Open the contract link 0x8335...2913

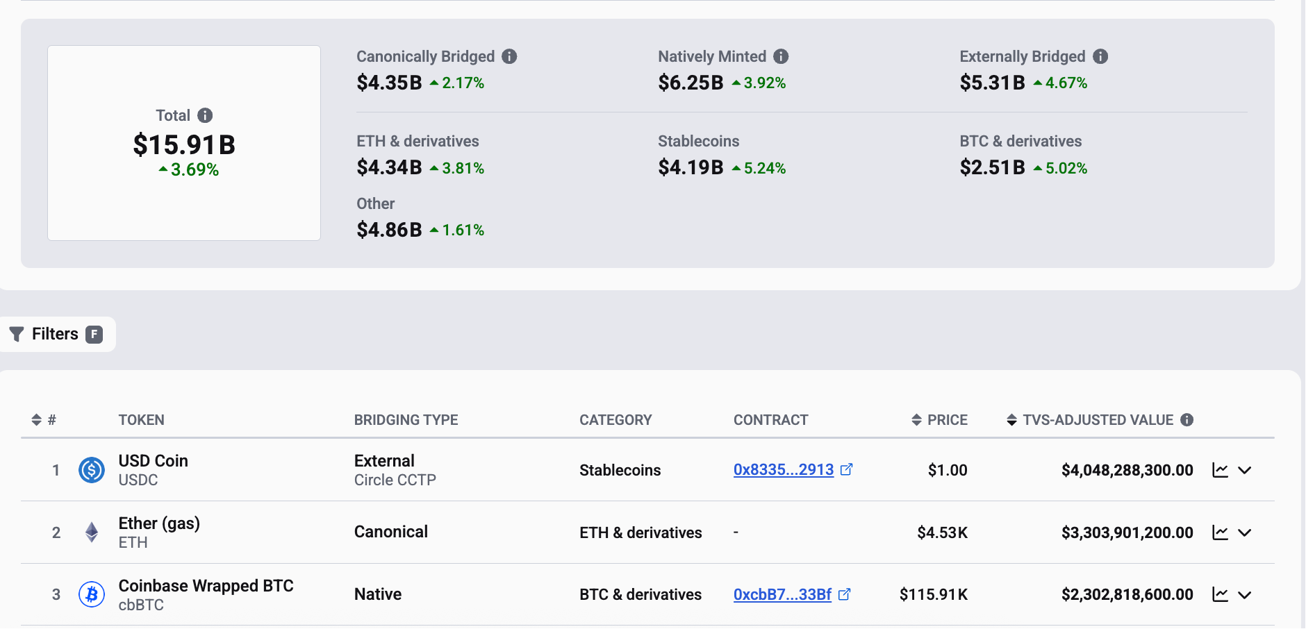pyautogui.click(x=784, y=469)
